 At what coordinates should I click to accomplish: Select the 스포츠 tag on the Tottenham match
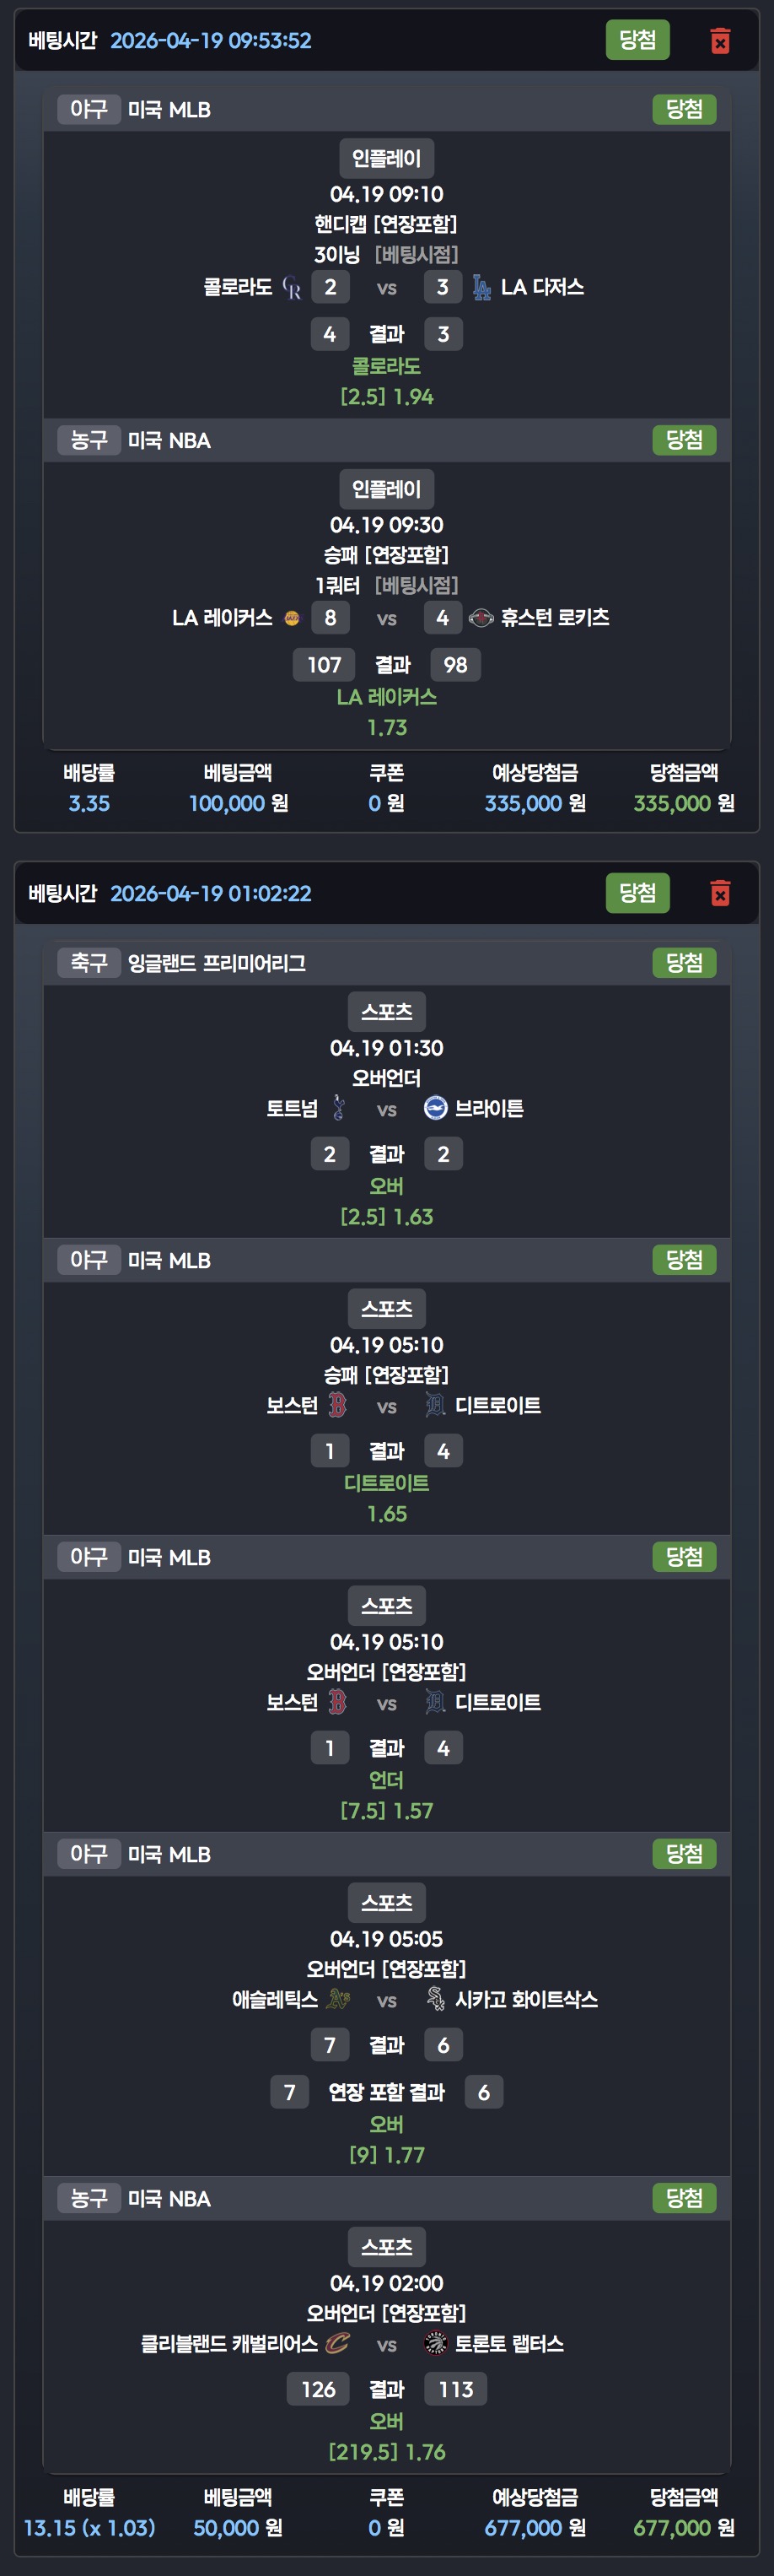tap(386, 1011)
